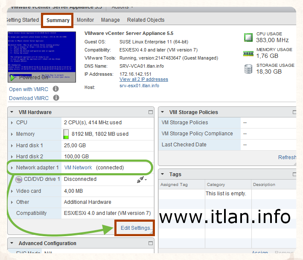The image size is (303, 260).
Task: Click the CD/DVD drive connect plug icon
Action: pyautogui.click(x=140, y=180)
